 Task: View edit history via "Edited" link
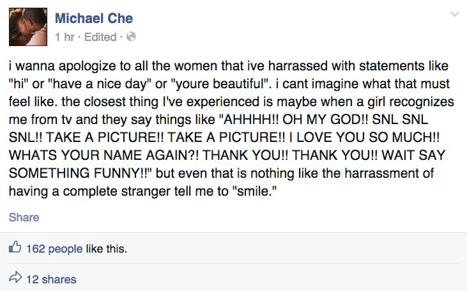(x=100, y=36)
